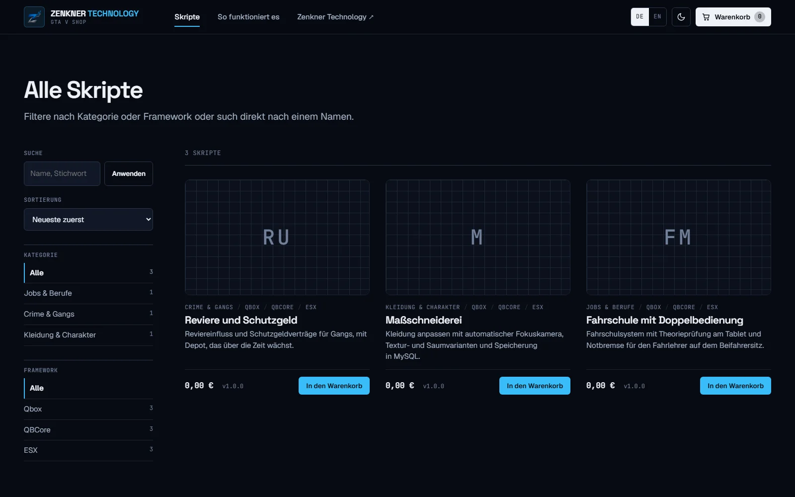795x497 pixels.
Task: Click the Alle Skripte heading
Action: [x=83, y=90]
